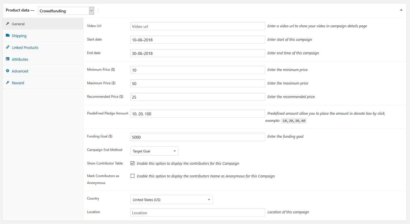Go to the Linked Products section
Viewport: 410px width, 224px height.
(25, 47)
